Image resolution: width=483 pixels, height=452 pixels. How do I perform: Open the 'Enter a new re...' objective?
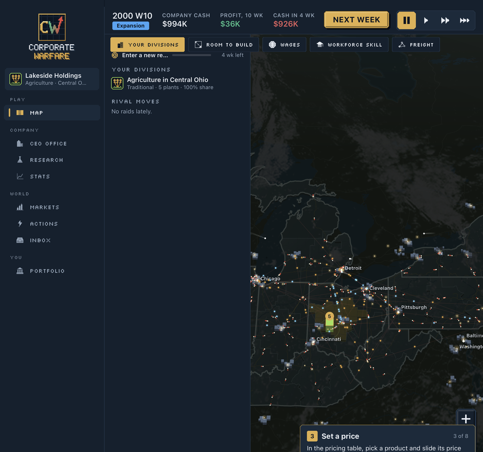coord(178,55)
